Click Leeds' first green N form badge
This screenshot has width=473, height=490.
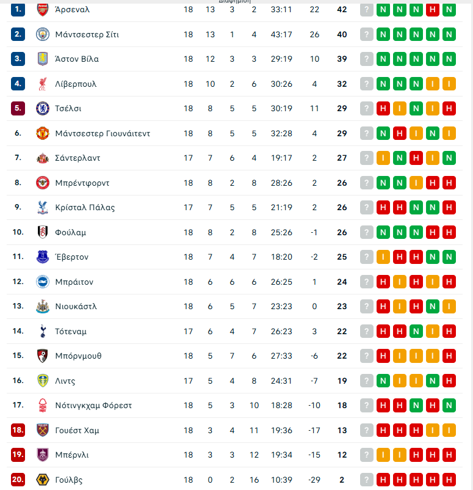click(383, 381)
